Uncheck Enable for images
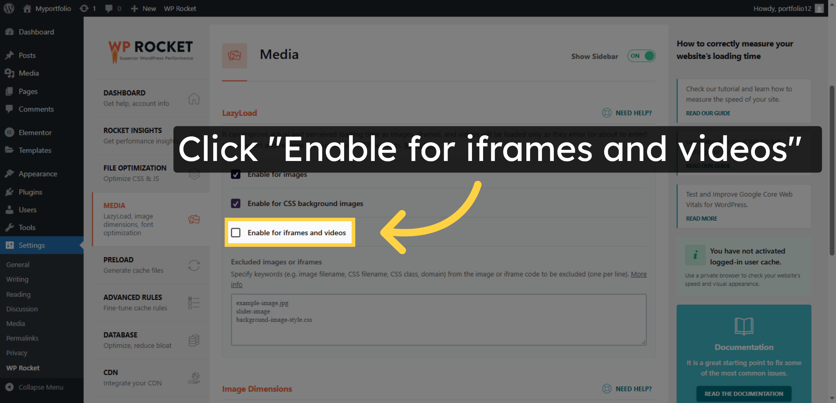Image resolution: width=836 pixels, height=403 pixels. click(236, 175)
